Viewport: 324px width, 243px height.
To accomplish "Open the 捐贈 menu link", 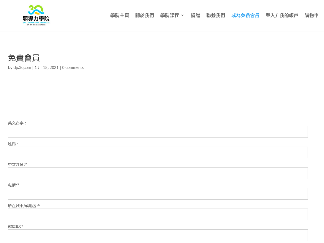I will pyautogui.click(x=195, y=16).
